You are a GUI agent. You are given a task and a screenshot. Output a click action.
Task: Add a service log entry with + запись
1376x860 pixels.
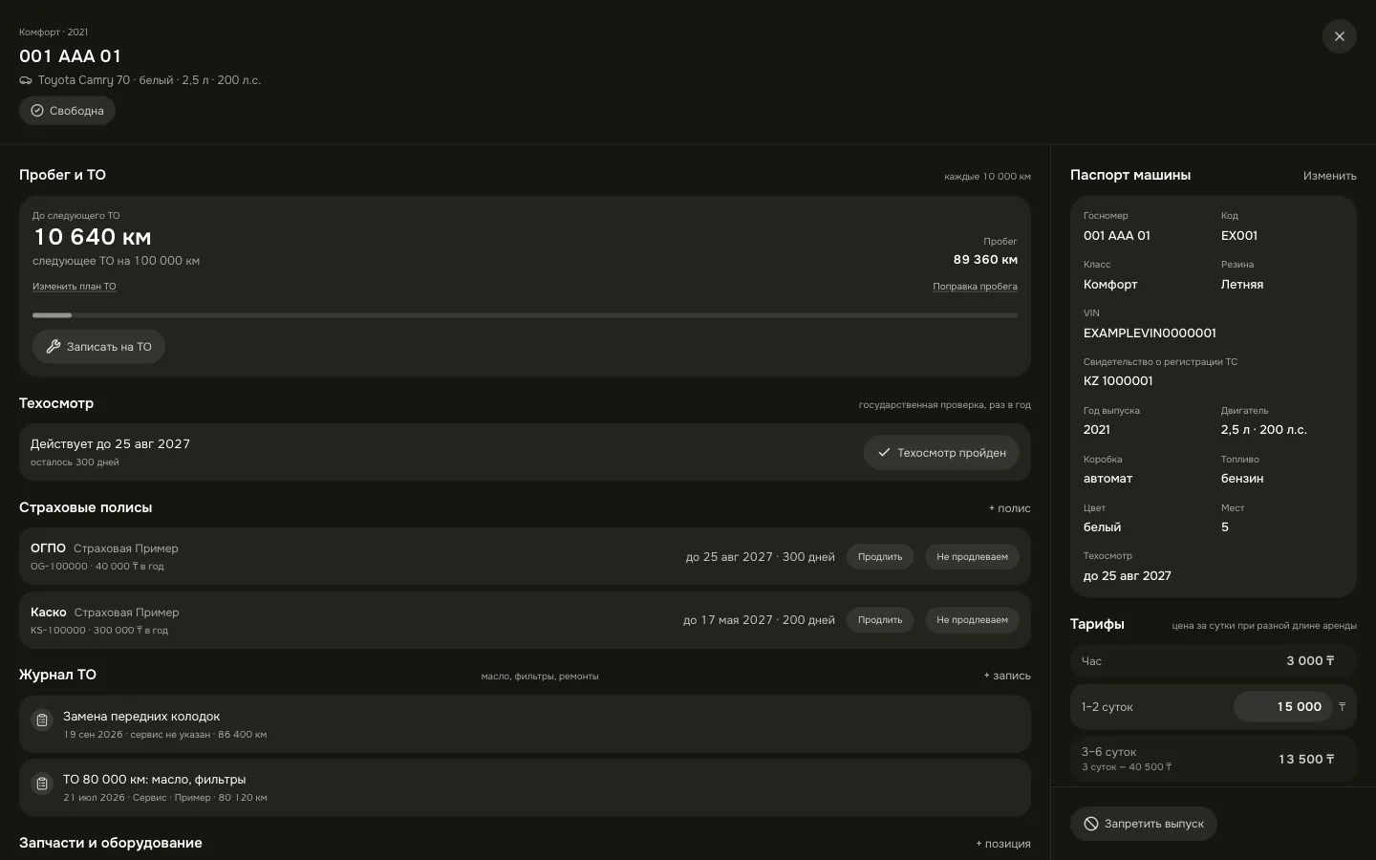[1007, 676]
